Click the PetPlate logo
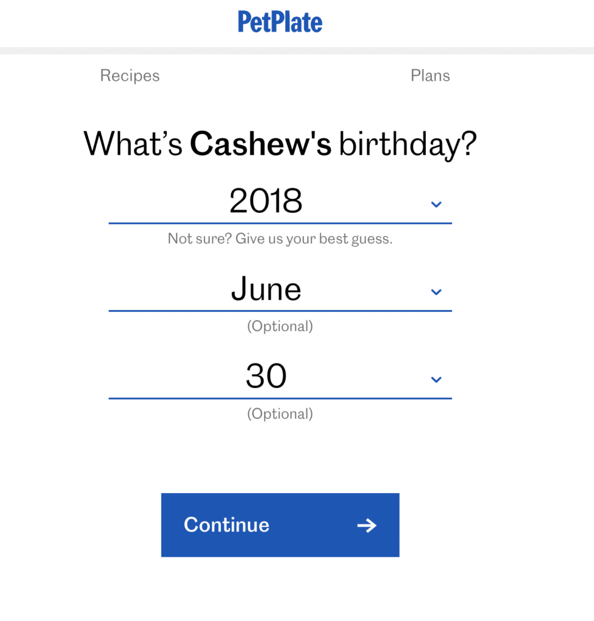594x621 pixels. coord(280,22)
